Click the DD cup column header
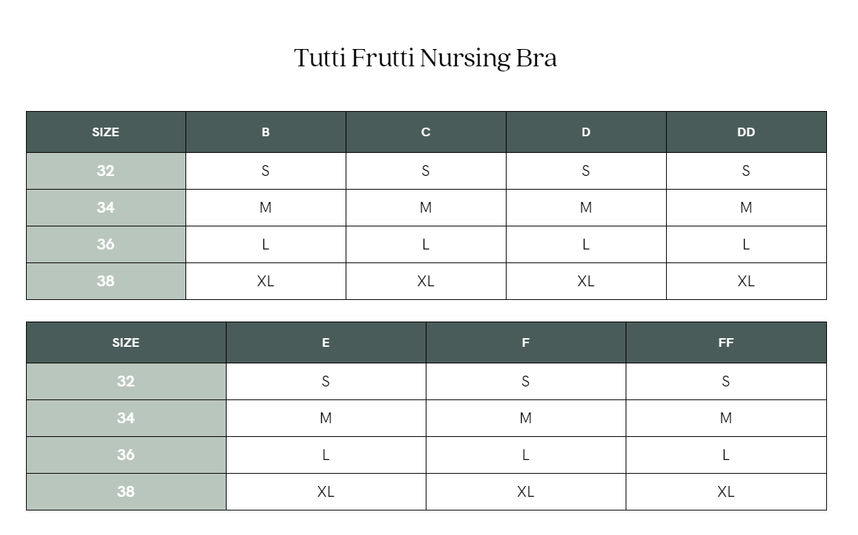Image resolution: width=858 pixels, height=535 pixels. pyautogui.click(x=746, y=132)
